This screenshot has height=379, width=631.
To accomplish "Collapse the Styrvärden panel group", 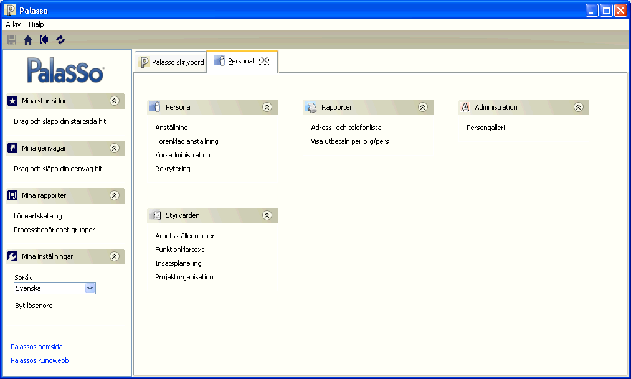I will tap(267, 215).
